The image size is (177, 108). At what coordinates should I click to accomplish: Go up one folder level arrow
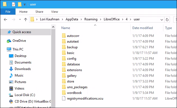coord(26,20)
